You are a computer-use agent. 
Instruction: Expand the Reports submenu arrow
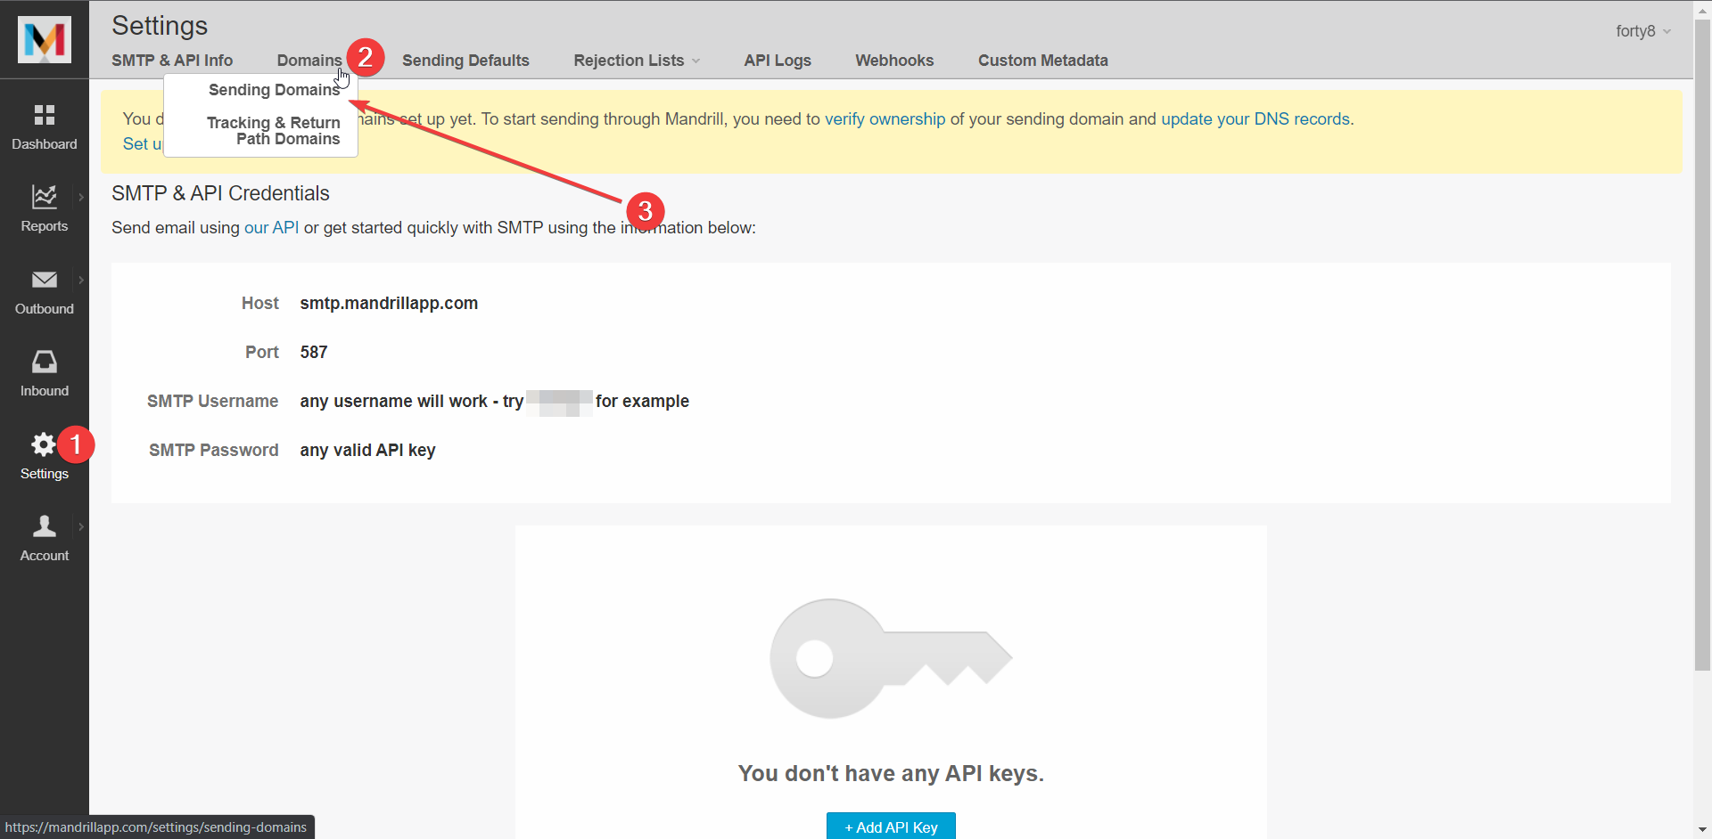point(81,197)
